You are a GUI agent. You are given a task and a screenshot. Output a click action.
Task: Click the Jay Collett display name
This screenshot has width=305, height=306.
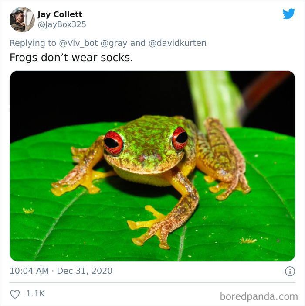tap(60, 14)
